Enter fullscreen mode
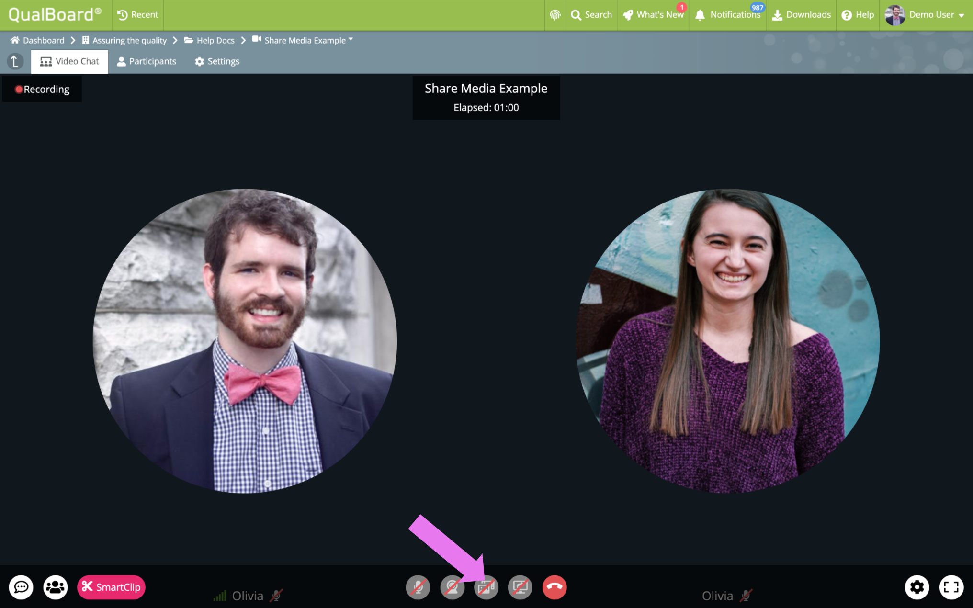973x608 pixels. point(951,587)
